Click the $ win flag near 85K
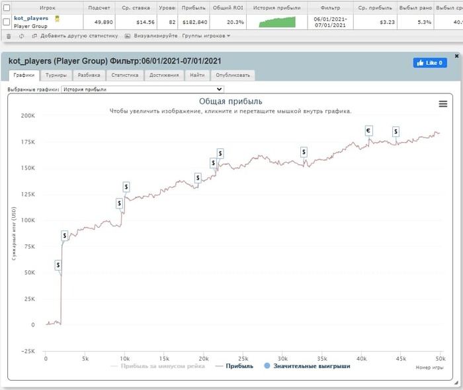This screenshot has width=463, height=390. (x=65, y=236)
